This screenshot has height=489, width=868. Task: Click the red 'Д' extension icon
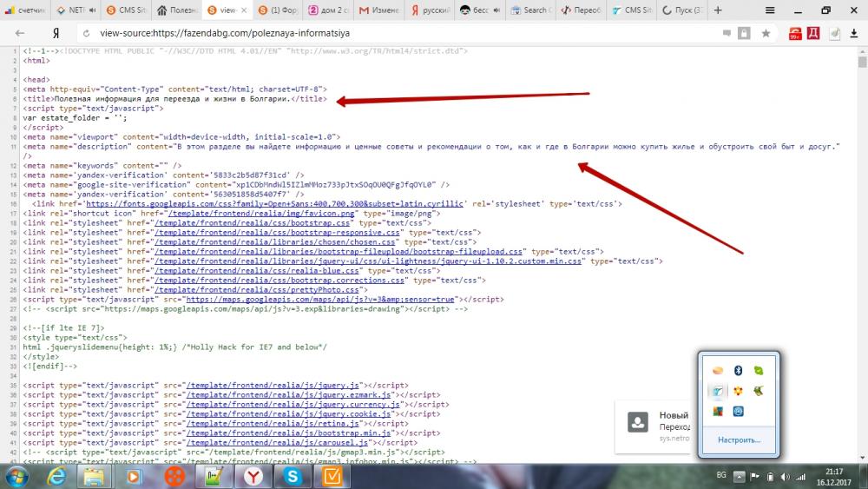coord(813,33)
